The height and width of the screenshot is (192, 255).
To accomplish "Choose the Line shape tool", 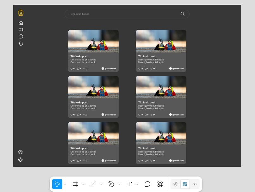I will 93,184.
